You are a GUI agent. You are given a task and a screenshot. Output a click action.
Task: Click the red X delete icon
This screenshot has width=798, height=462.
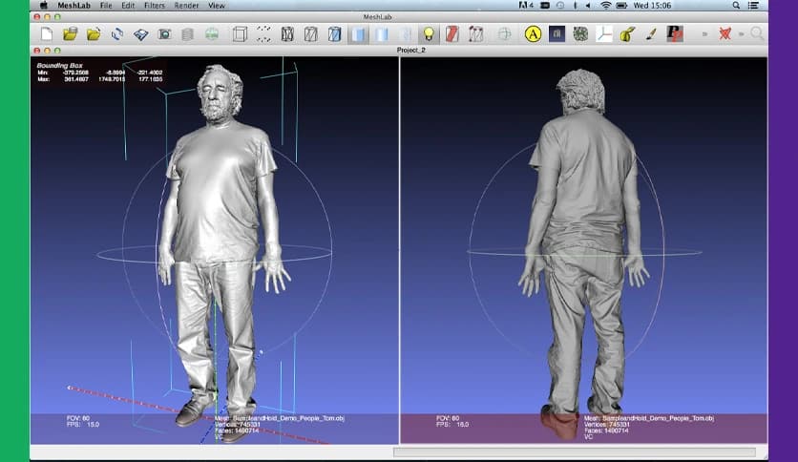[726, 34]
